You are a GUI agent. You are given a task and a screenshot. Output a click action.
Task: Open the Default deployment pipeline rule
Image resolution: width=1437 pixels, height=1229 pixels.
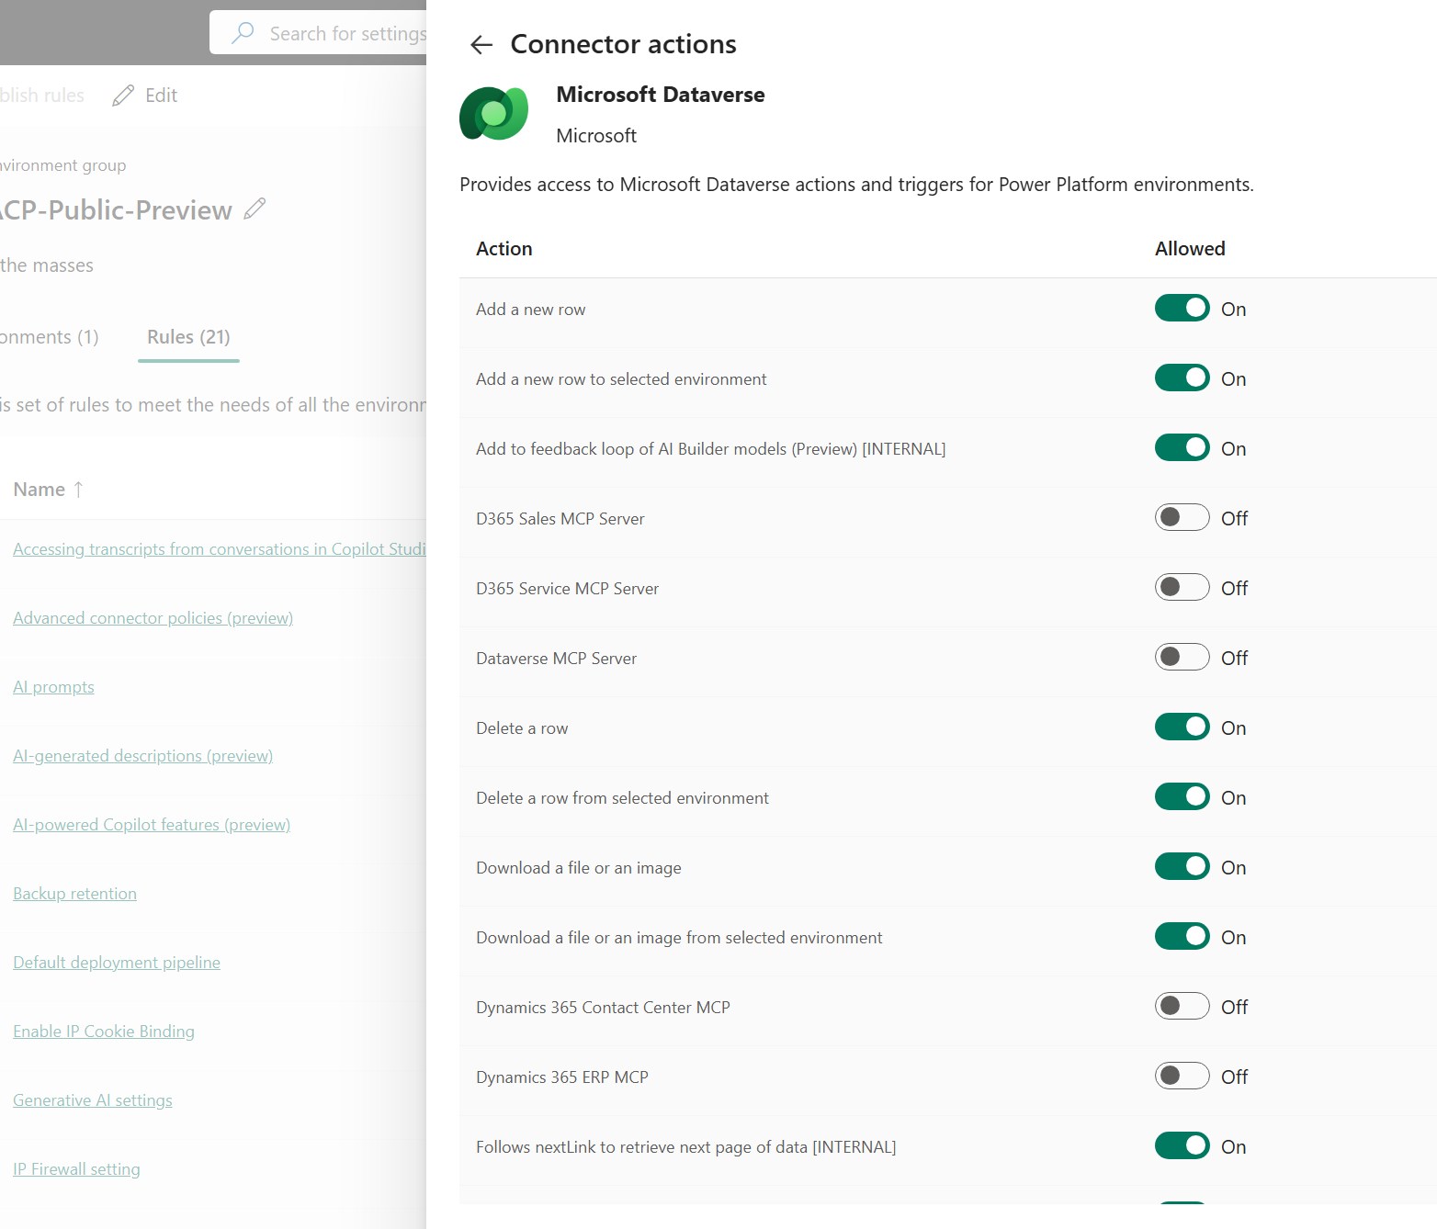pos(116,962)
